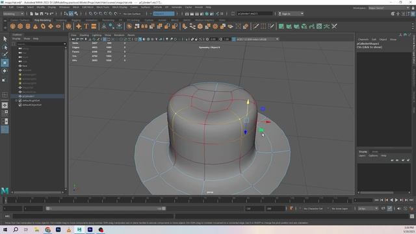
Task: Click the Outliner search field
Action: tap(40, 44)
